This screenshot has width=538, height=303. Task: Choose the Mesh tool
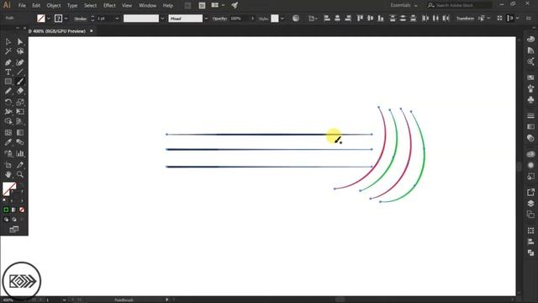coord(8,133)
